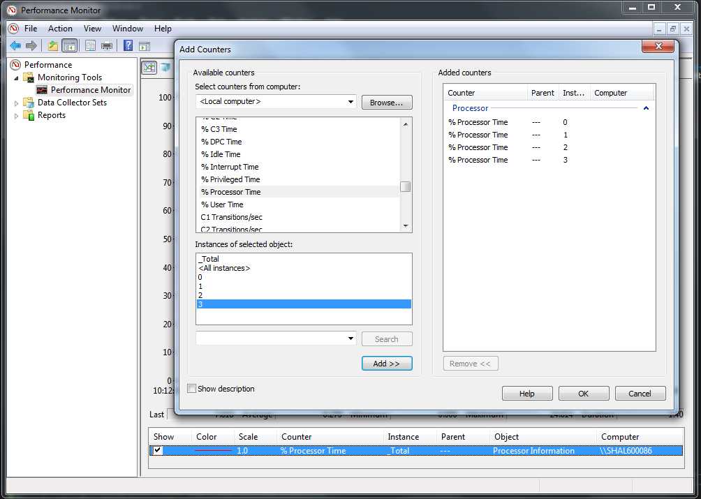
Task: Click the Monitoring Tools folder icon
Action: point(29,77)
